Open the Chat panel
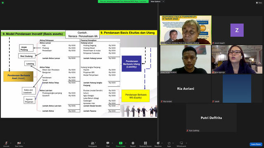264x148 pixels. click(108, 144)
